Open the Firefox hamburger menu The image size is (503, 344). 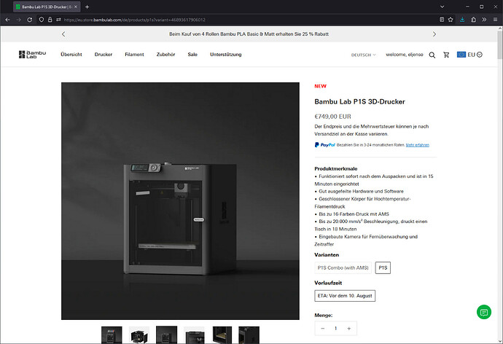495,20
